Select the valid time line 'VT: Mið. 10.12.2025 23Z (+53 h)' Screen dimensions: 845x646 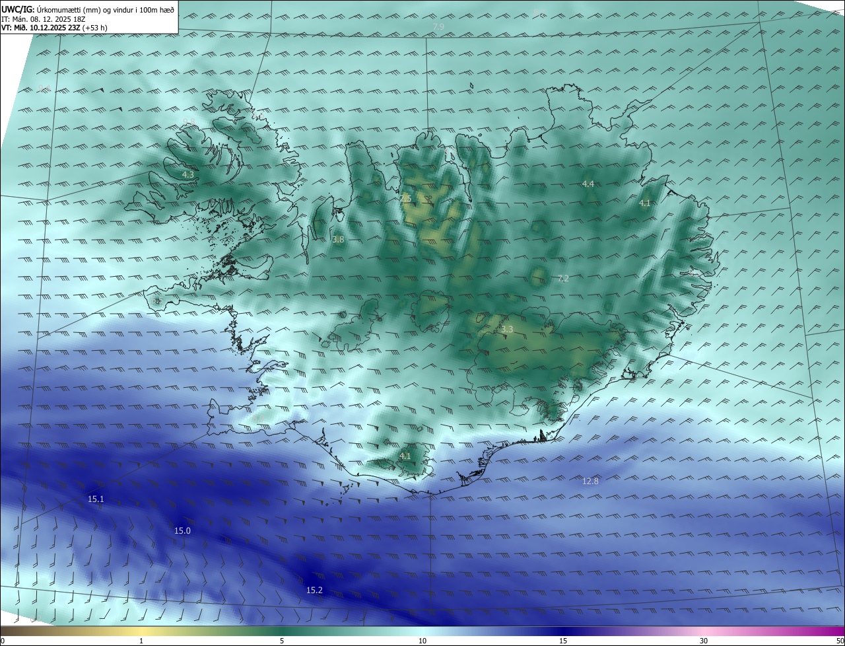54,28
